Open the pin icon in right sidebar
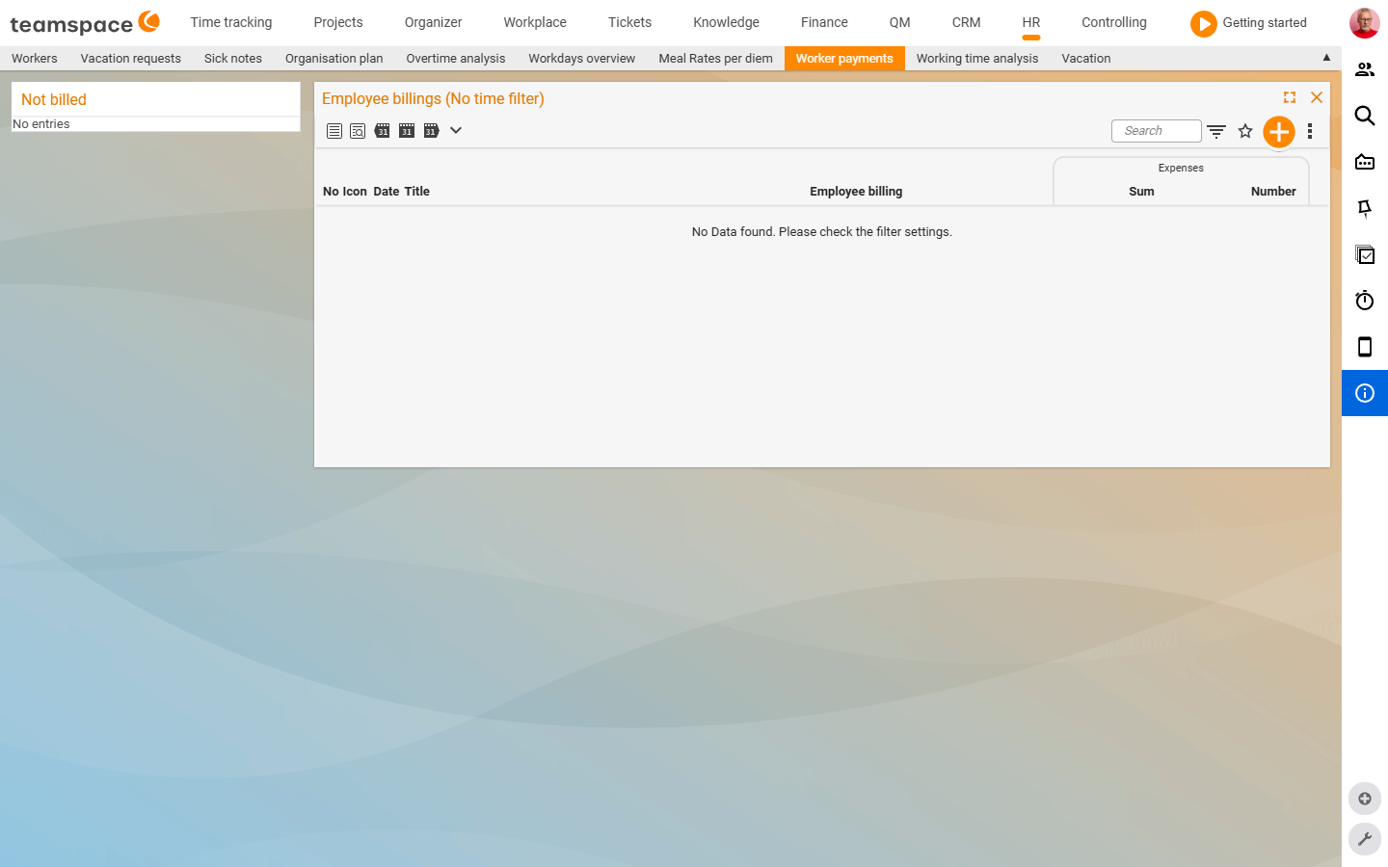The height and width of the screenshot is (867, 1388). (x=1365, y=208)
